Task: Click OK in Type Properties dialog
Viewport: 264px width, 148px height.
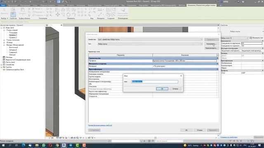Action: pyautogui.click(x=186, y=130)
